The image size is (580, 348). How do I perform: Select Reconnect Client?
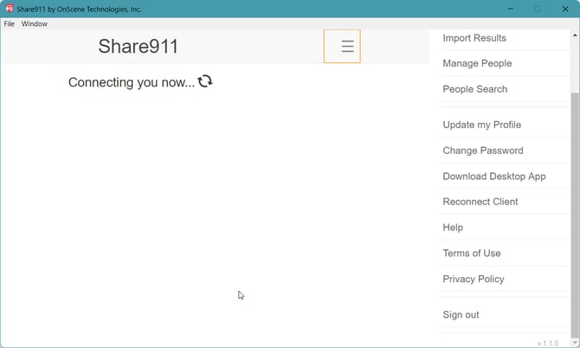click(480, 202)
